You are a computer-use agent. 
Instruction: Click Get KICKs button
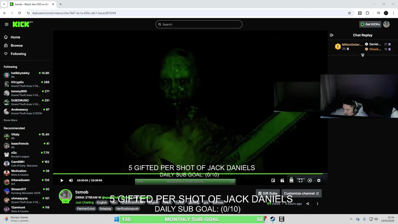coord(370,24)
